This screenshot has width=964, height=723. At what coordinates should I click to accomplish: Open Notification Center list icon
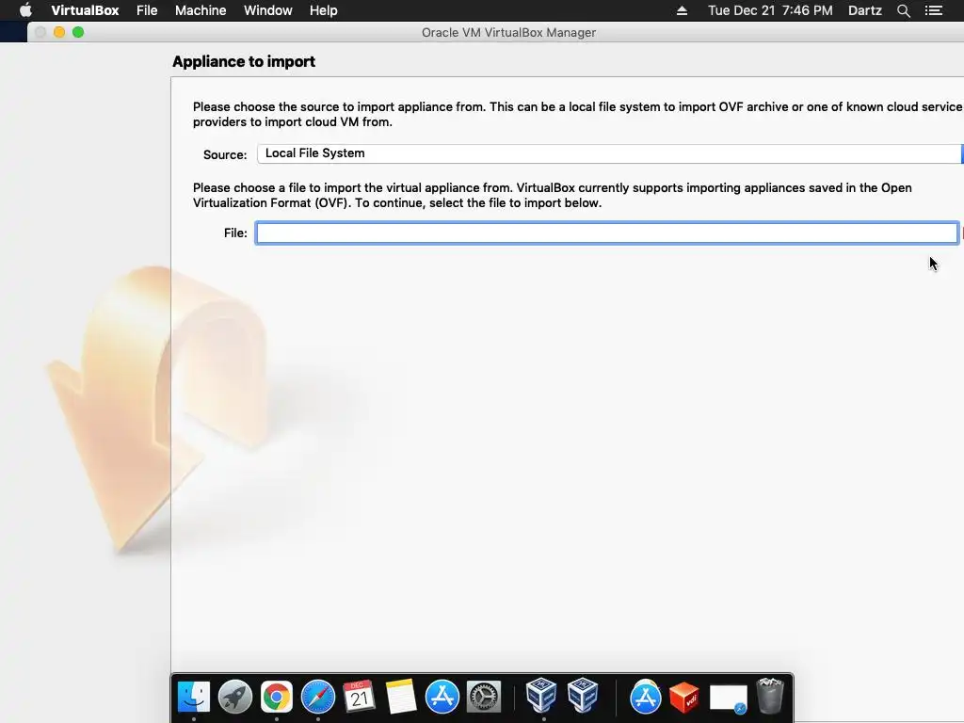pyautogui.click(x=933, y=10)
